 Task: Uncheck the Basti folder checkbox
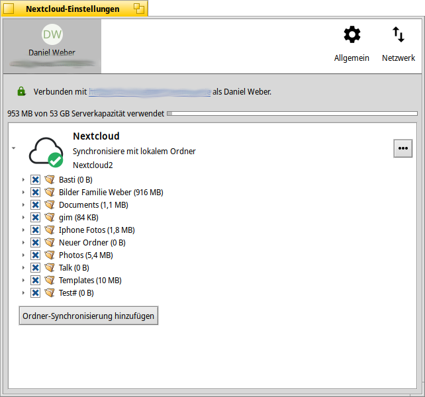pos(36,180)
